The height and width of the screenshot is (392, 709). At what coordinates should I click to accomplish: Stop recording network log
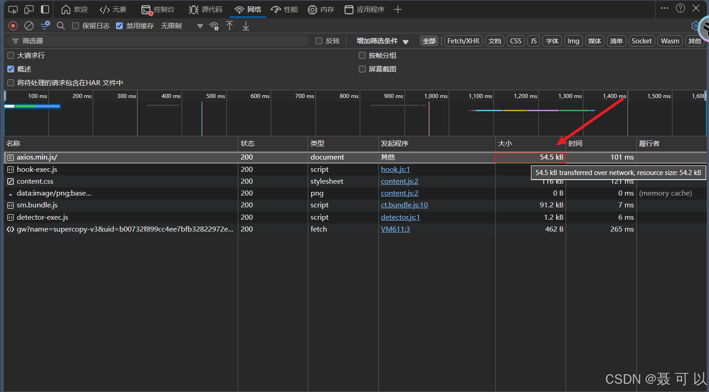pos(13,26)
